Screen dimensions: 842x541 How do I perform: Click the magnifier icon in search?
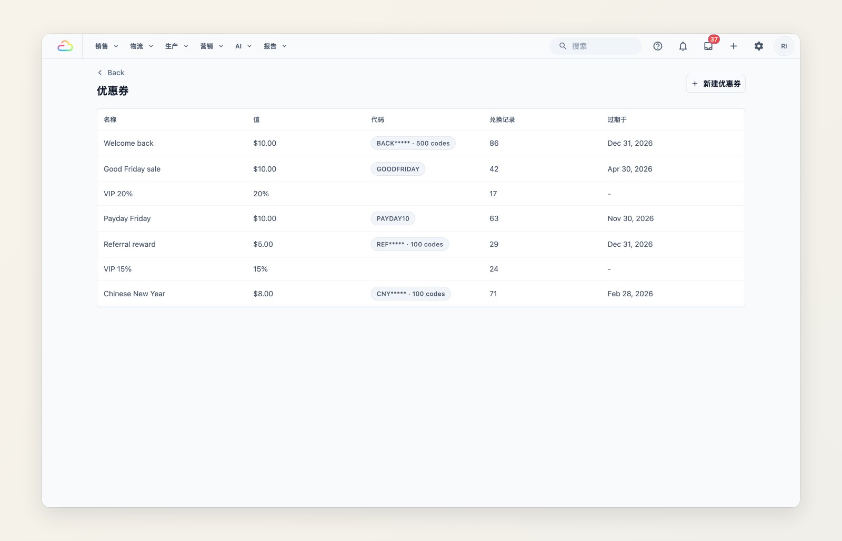[x=563, y=46]
